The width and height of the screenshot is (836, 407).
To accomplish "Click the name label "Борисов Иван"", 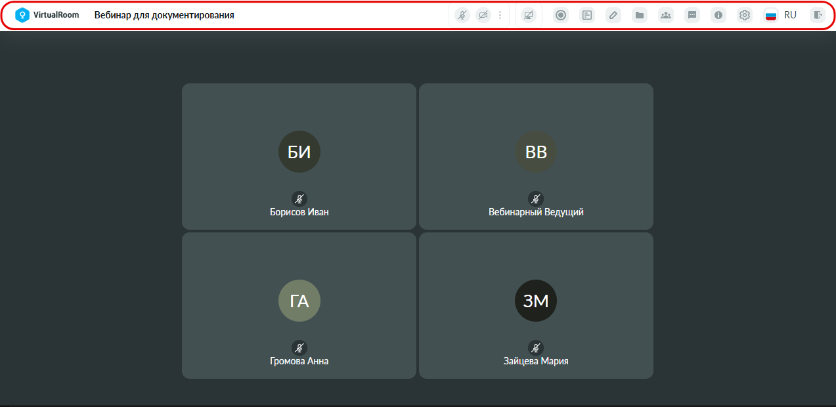I will [x=299, y=213].
